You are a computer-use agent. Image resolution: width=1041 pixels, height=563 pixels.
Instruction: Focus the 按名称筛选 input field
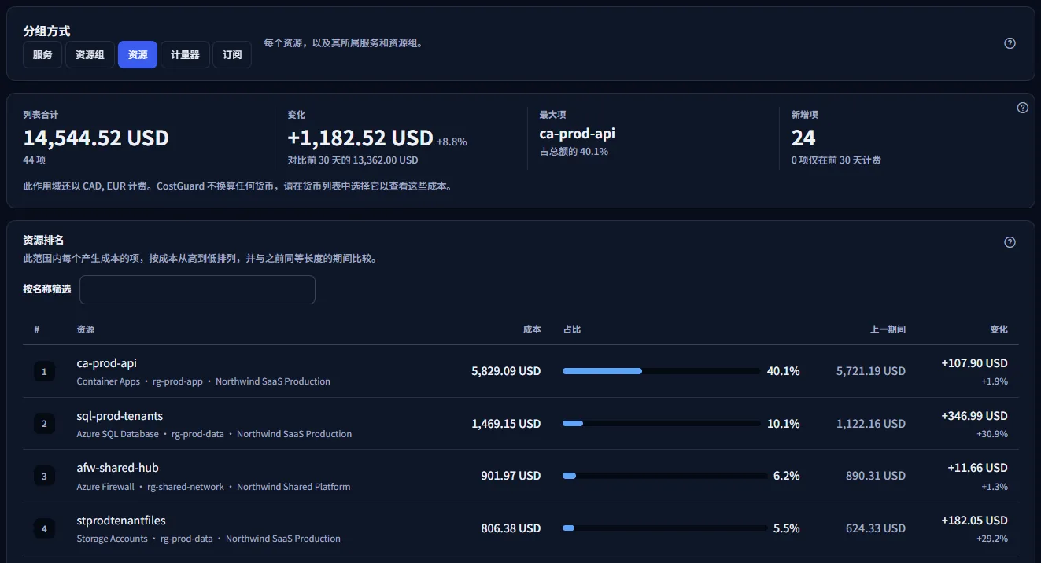[x=197, y=289]
